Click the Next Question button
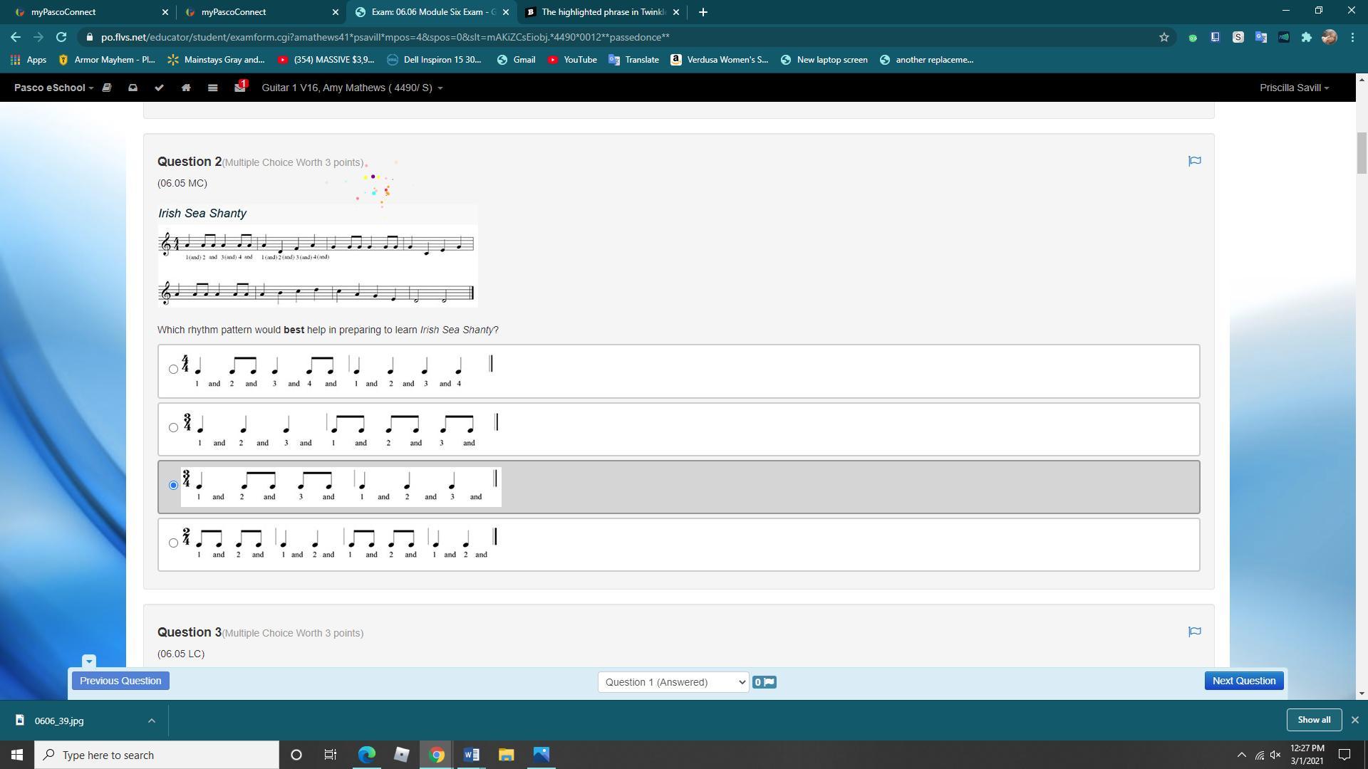This screenshot has width=1368, height=769. [1243, 681]
